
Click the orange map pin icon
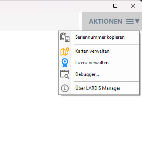coord(65,51)
